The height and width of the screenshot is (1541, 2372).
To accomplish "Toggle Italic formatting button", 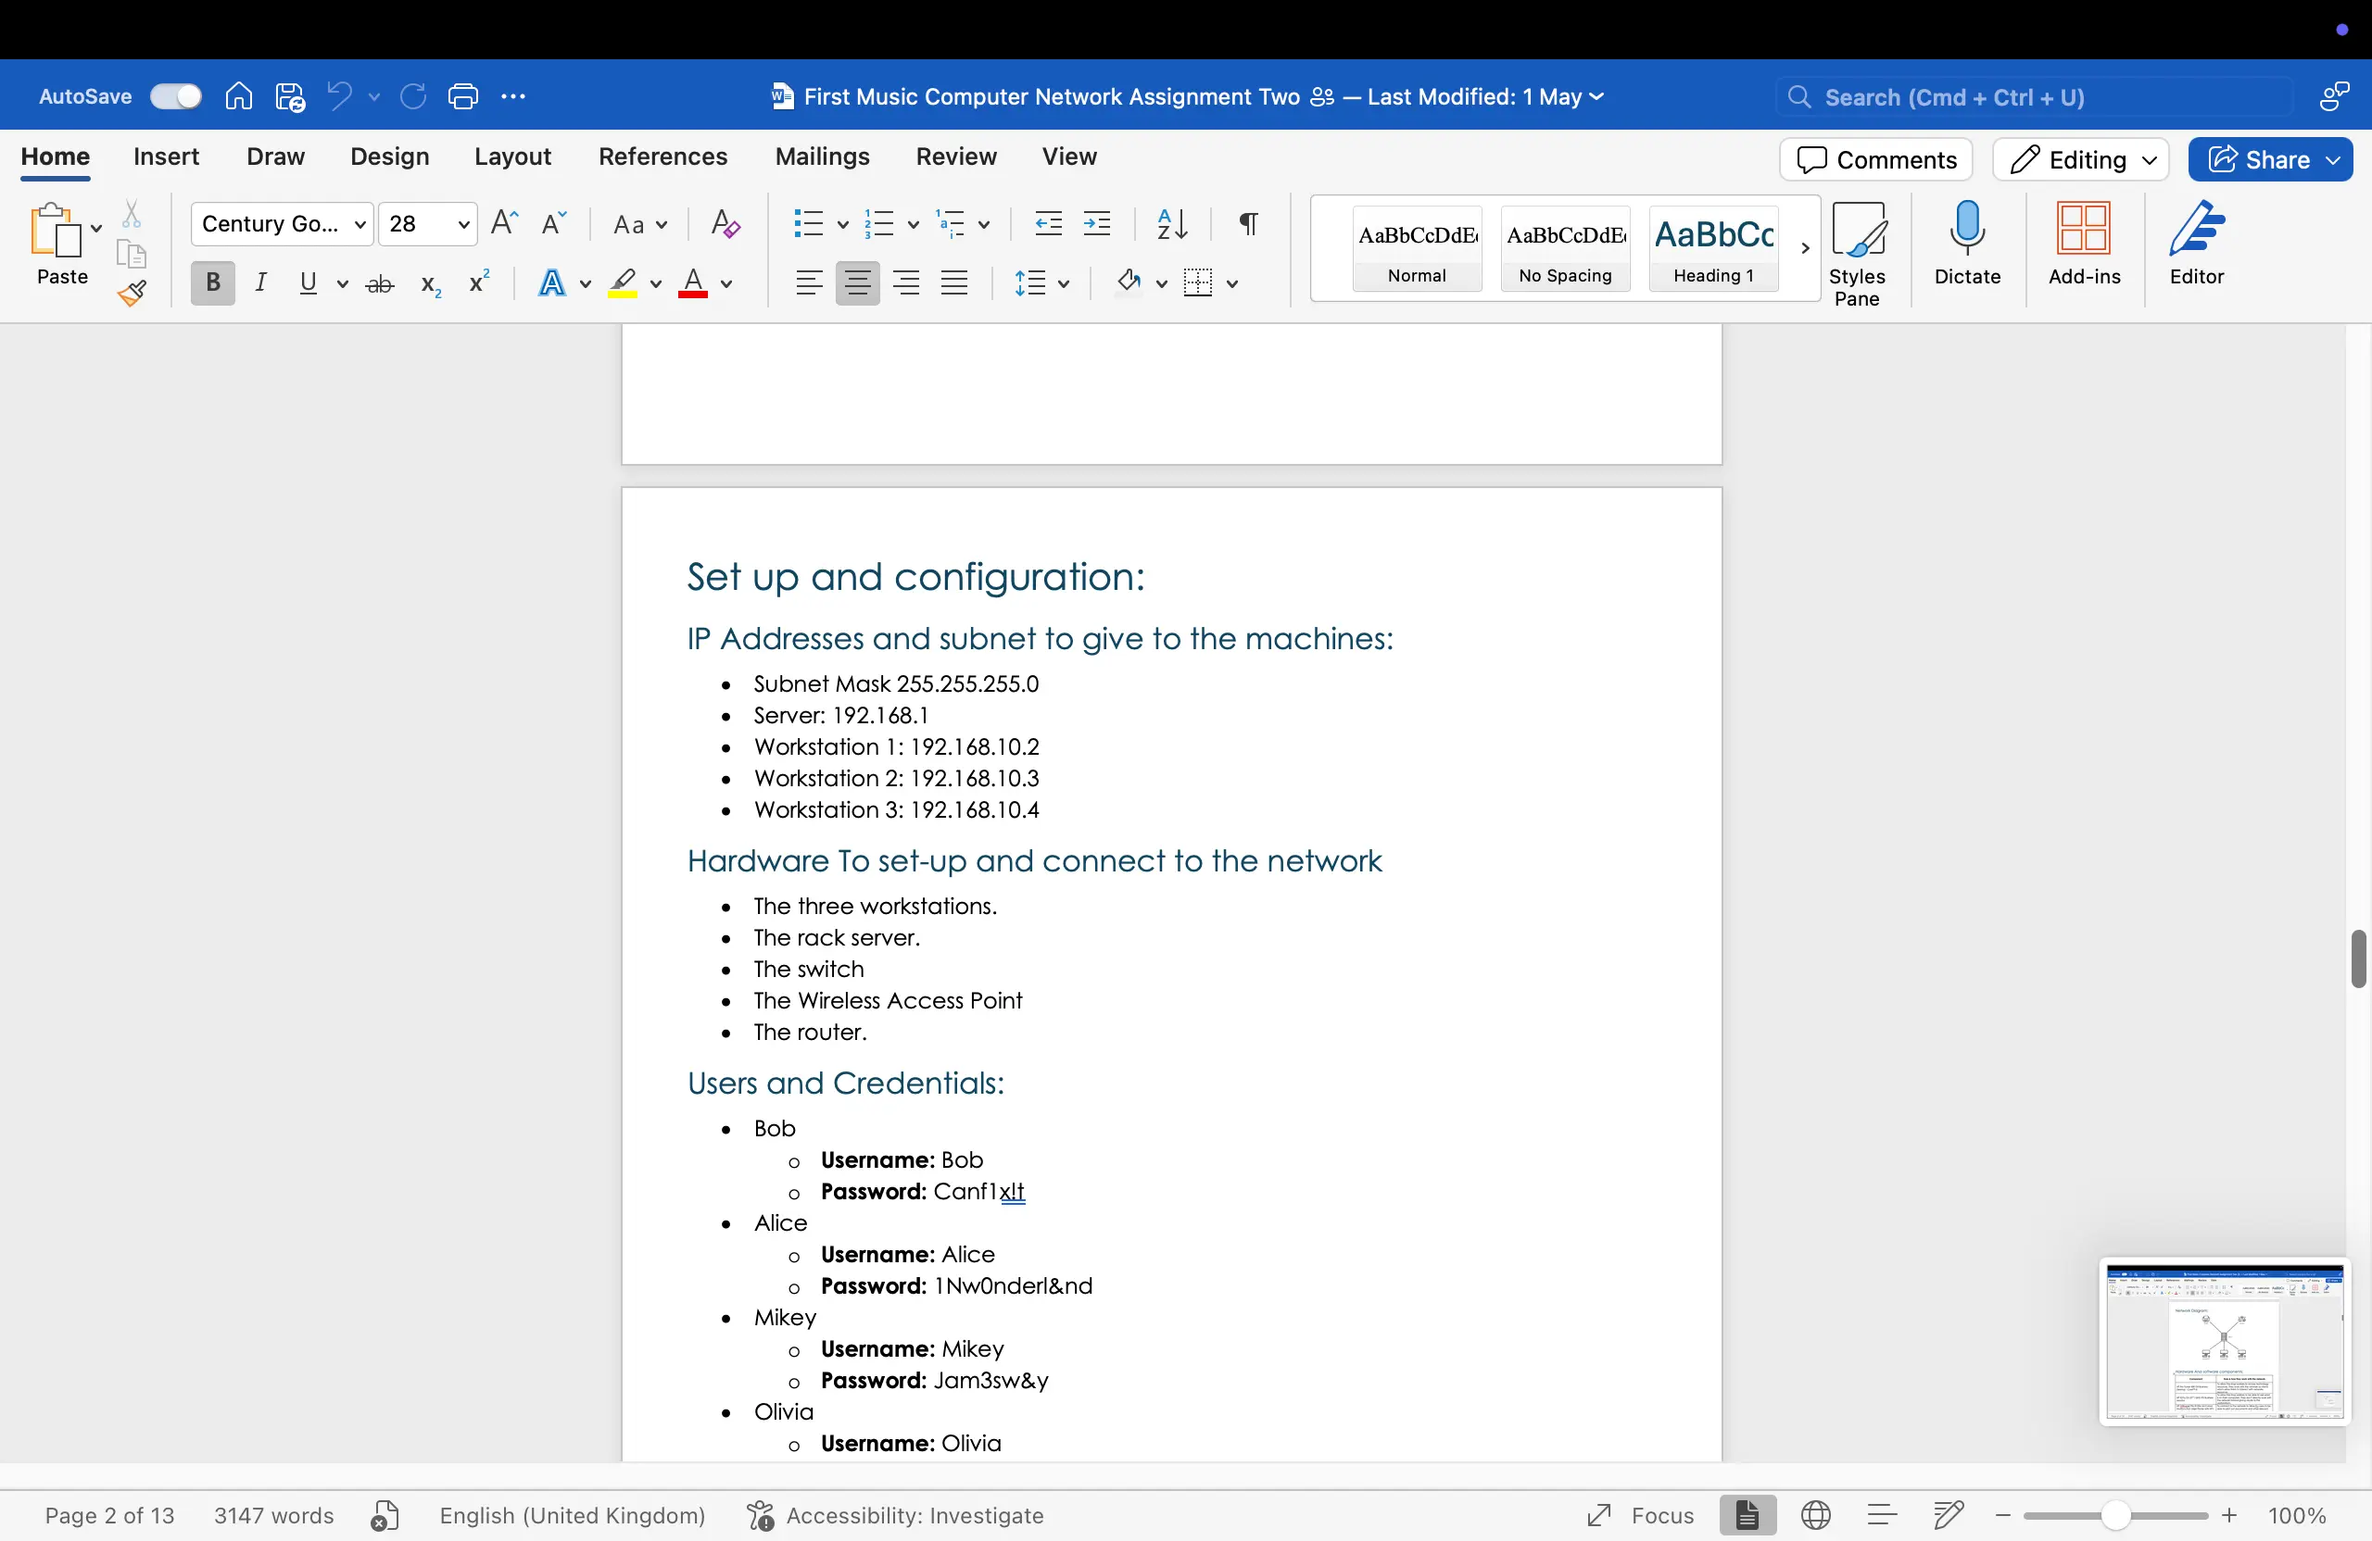I will tap(261, 284).
